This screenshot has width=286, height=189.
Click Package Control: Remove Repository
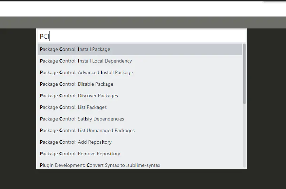click(139, 154)
